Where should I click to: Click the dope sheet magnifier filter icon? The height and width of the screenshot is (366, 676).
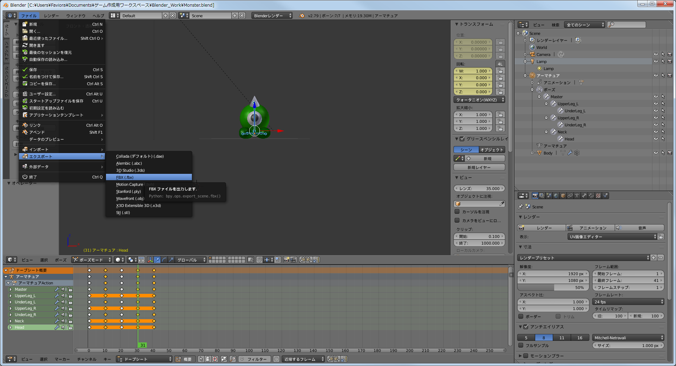click(233, 359)
